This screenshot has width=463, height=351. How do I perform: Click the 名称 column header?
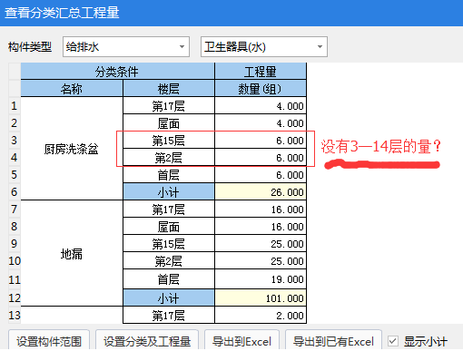click(72, 89)
